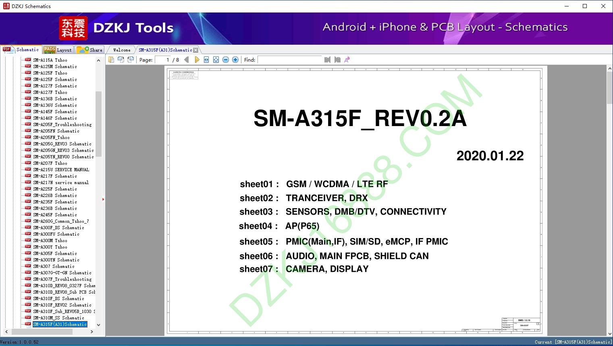Fit the whole page in view
This screenshot has width=613, height=346.
coord(216,60)
